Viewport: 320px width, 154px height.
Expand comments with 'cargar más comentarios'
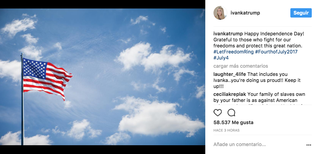click(241, 66)
